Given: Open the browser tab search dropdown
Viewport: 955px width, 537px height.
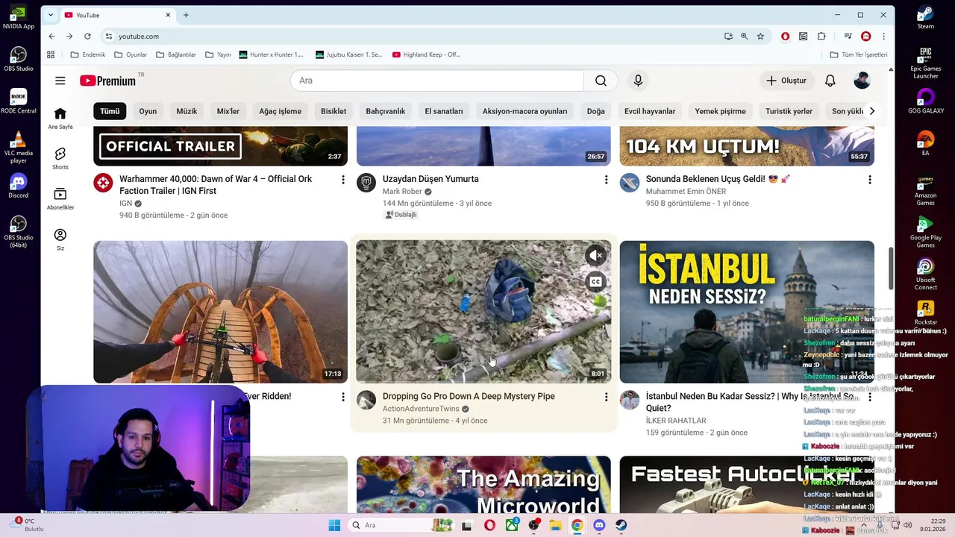Looking at the screenshot, I should 50,15.
